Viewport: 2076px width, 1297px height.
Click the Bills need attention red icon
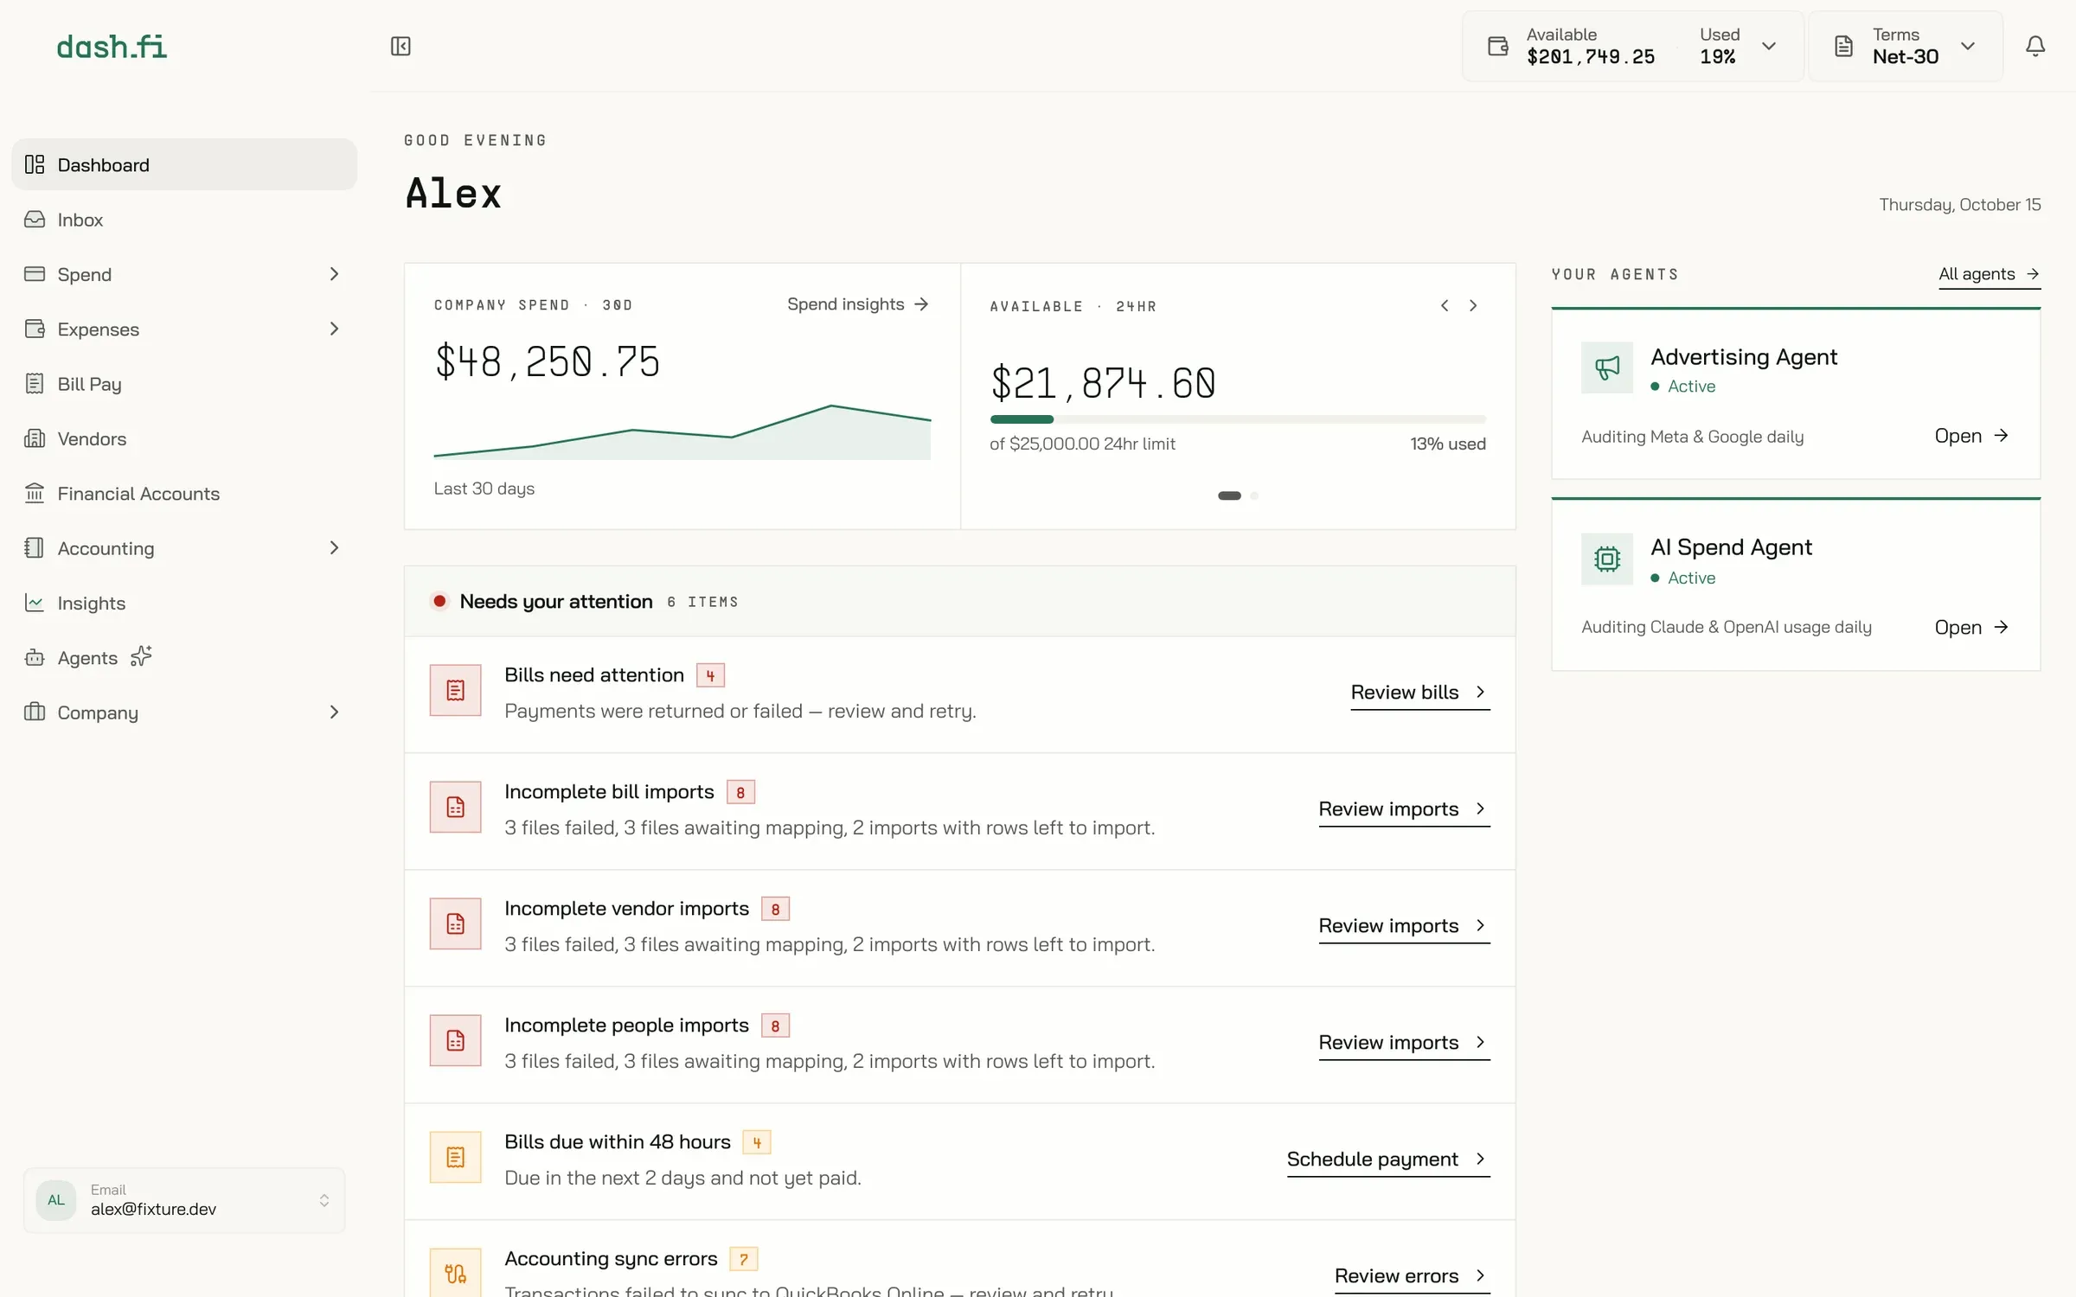click(x=456, y=690)
